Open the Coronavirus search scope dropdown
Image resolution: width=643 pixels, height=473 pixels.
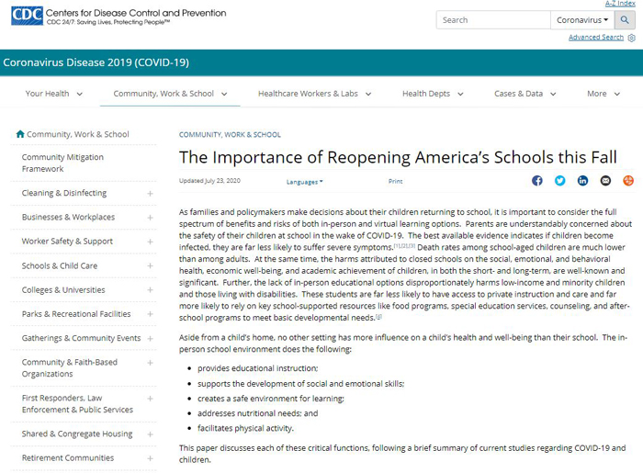[582, 20]
